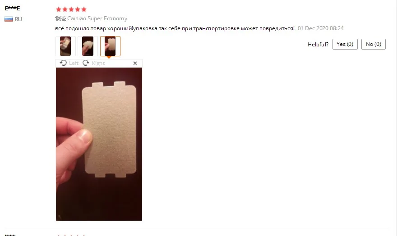Rotate the photo left using the counterclockwise arrow icon
This screenshot has width=397, height=236.
point(63,63)
